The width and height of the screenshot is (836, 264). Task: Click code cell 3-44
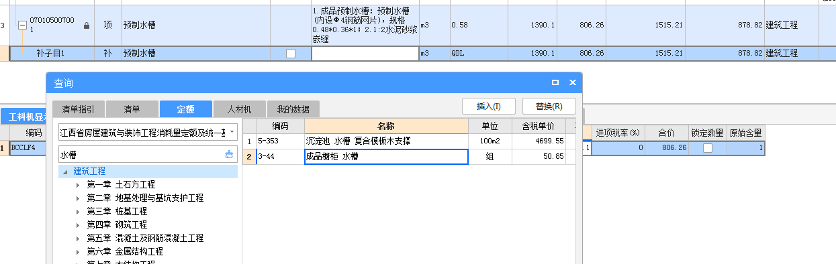pos(280,157)
